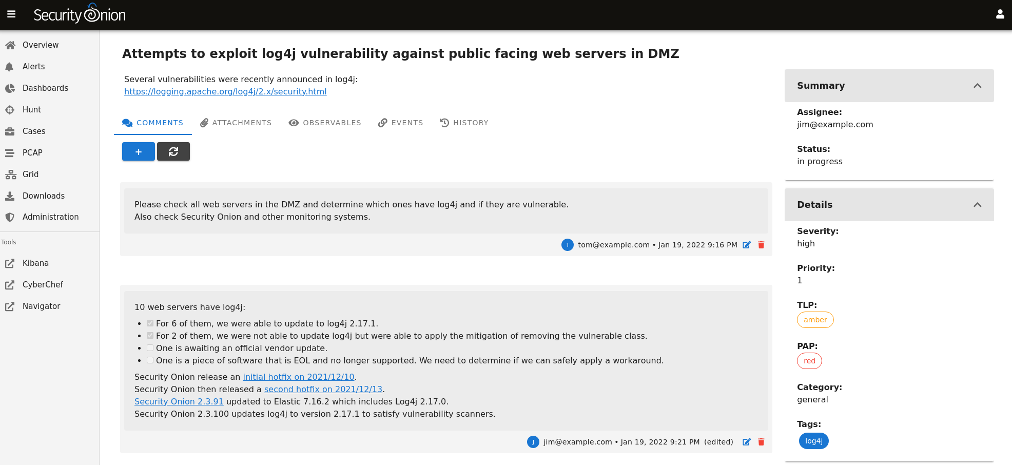The width and height of the screenshot is (1012, 465).
Task: Click the log4j tag chip
Action: pos(813,441)
